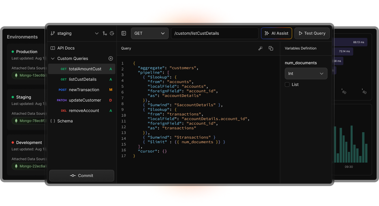The height and width of the screenshot is (206, 379).
Task: Click the /custom/listCustDetails path field
Action: click(x=215, y=33)
